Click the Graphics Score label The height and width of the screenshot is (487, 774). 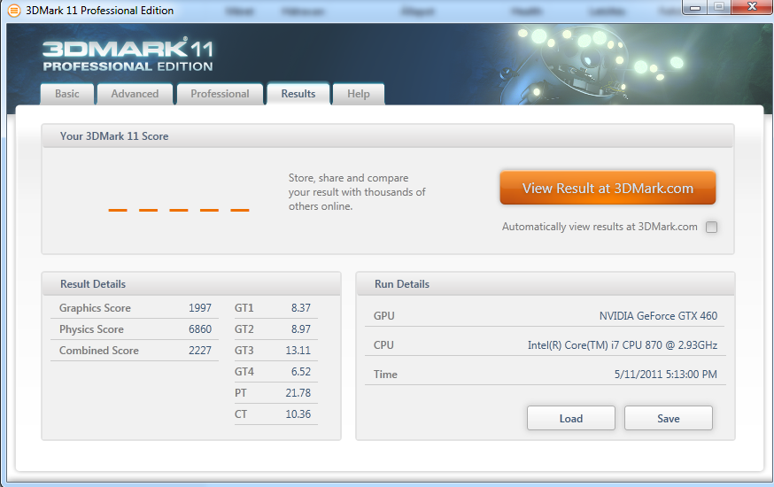pyautogui.click(x=95, y=308)
